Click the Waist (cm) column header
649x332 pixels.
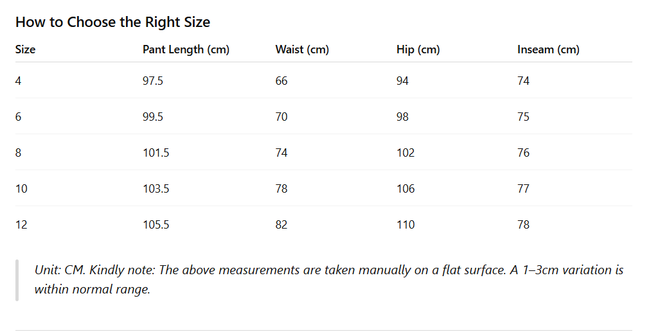click(x=302, y=49)
